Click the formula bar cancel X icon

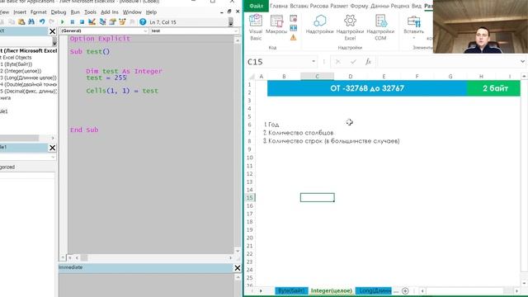[337, 62]
